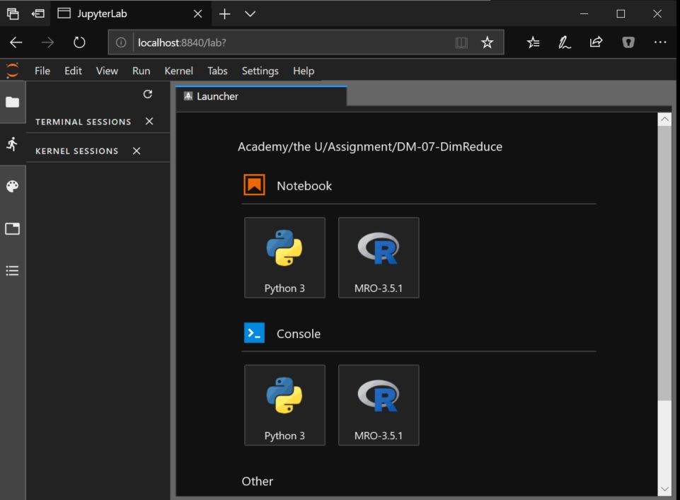Open the File Browser sidebar folder icon
The height and width of the screenshot is (500, 680).
12,102
